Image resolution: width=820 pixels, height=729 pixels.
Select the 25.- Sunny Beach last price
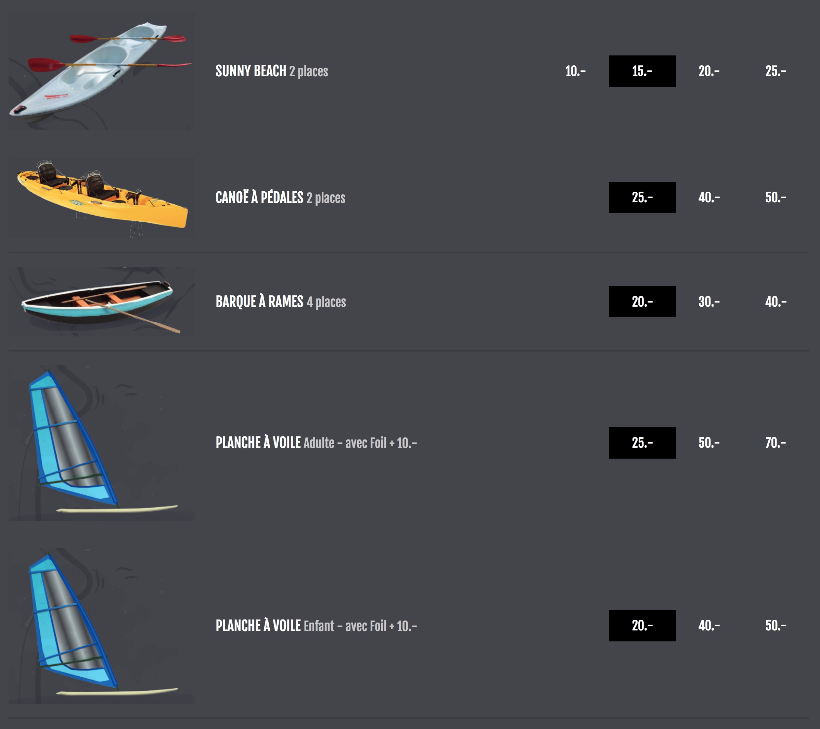[x=776, y=71]
